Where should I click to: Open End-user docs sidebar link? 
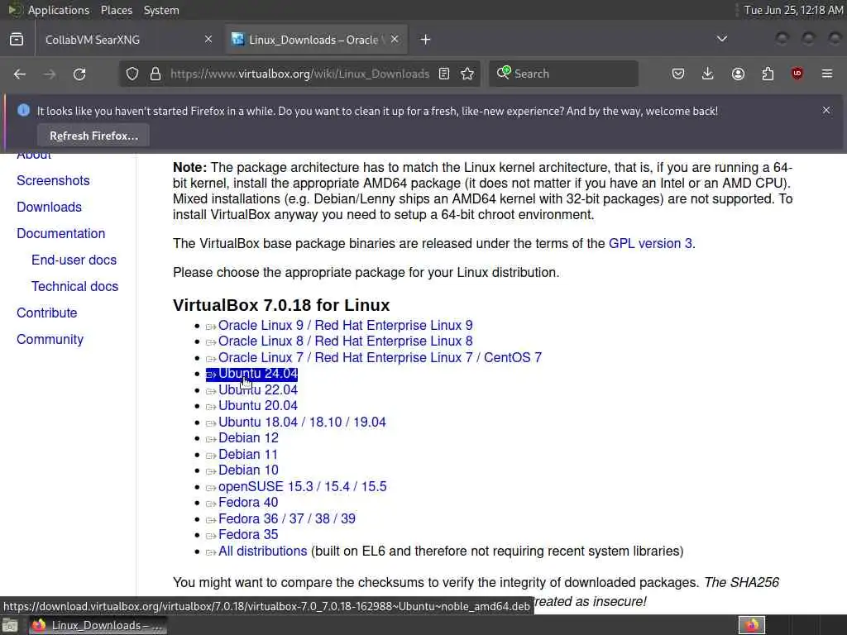(x=74, y=260)
